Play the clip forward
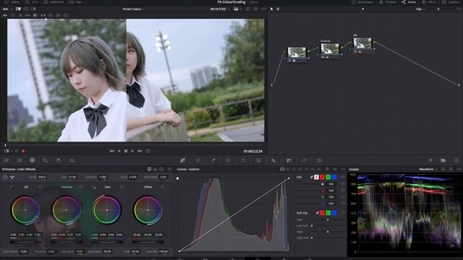 click(x=132, y=151)
